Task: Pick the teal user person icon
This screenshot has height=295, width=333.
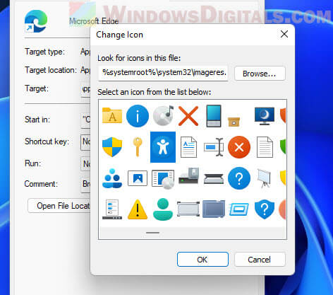Action: point(163,209)
